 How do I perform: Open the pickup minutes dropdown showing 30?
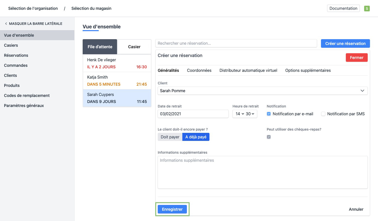click(x=250, y=114)
